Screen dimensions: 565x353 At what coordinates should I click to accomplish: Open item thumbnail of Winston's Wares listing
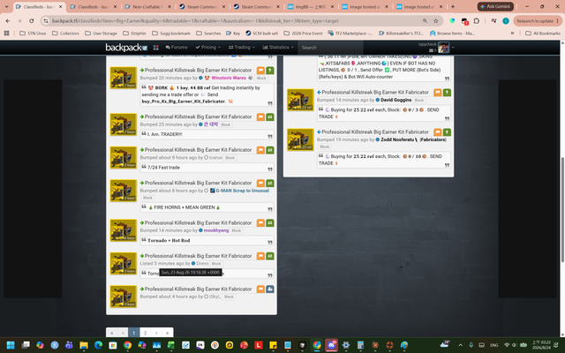[x=124, y=78]
